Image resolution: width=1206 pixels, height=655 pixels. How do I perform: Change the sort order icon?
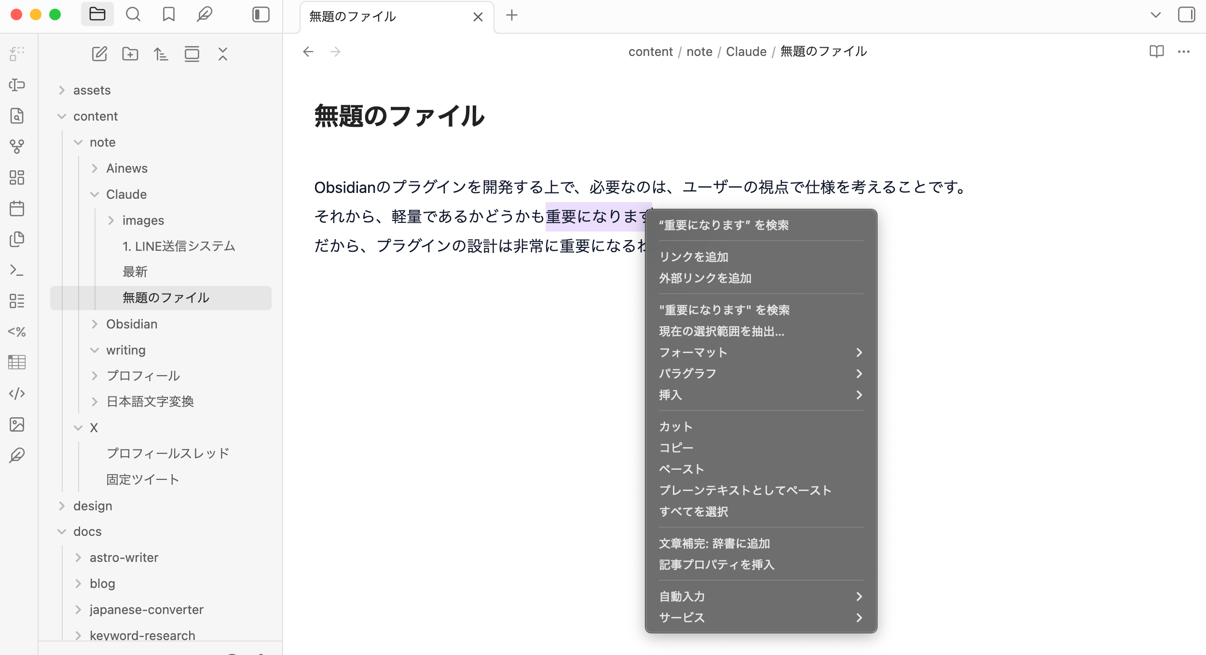(161, 54)
